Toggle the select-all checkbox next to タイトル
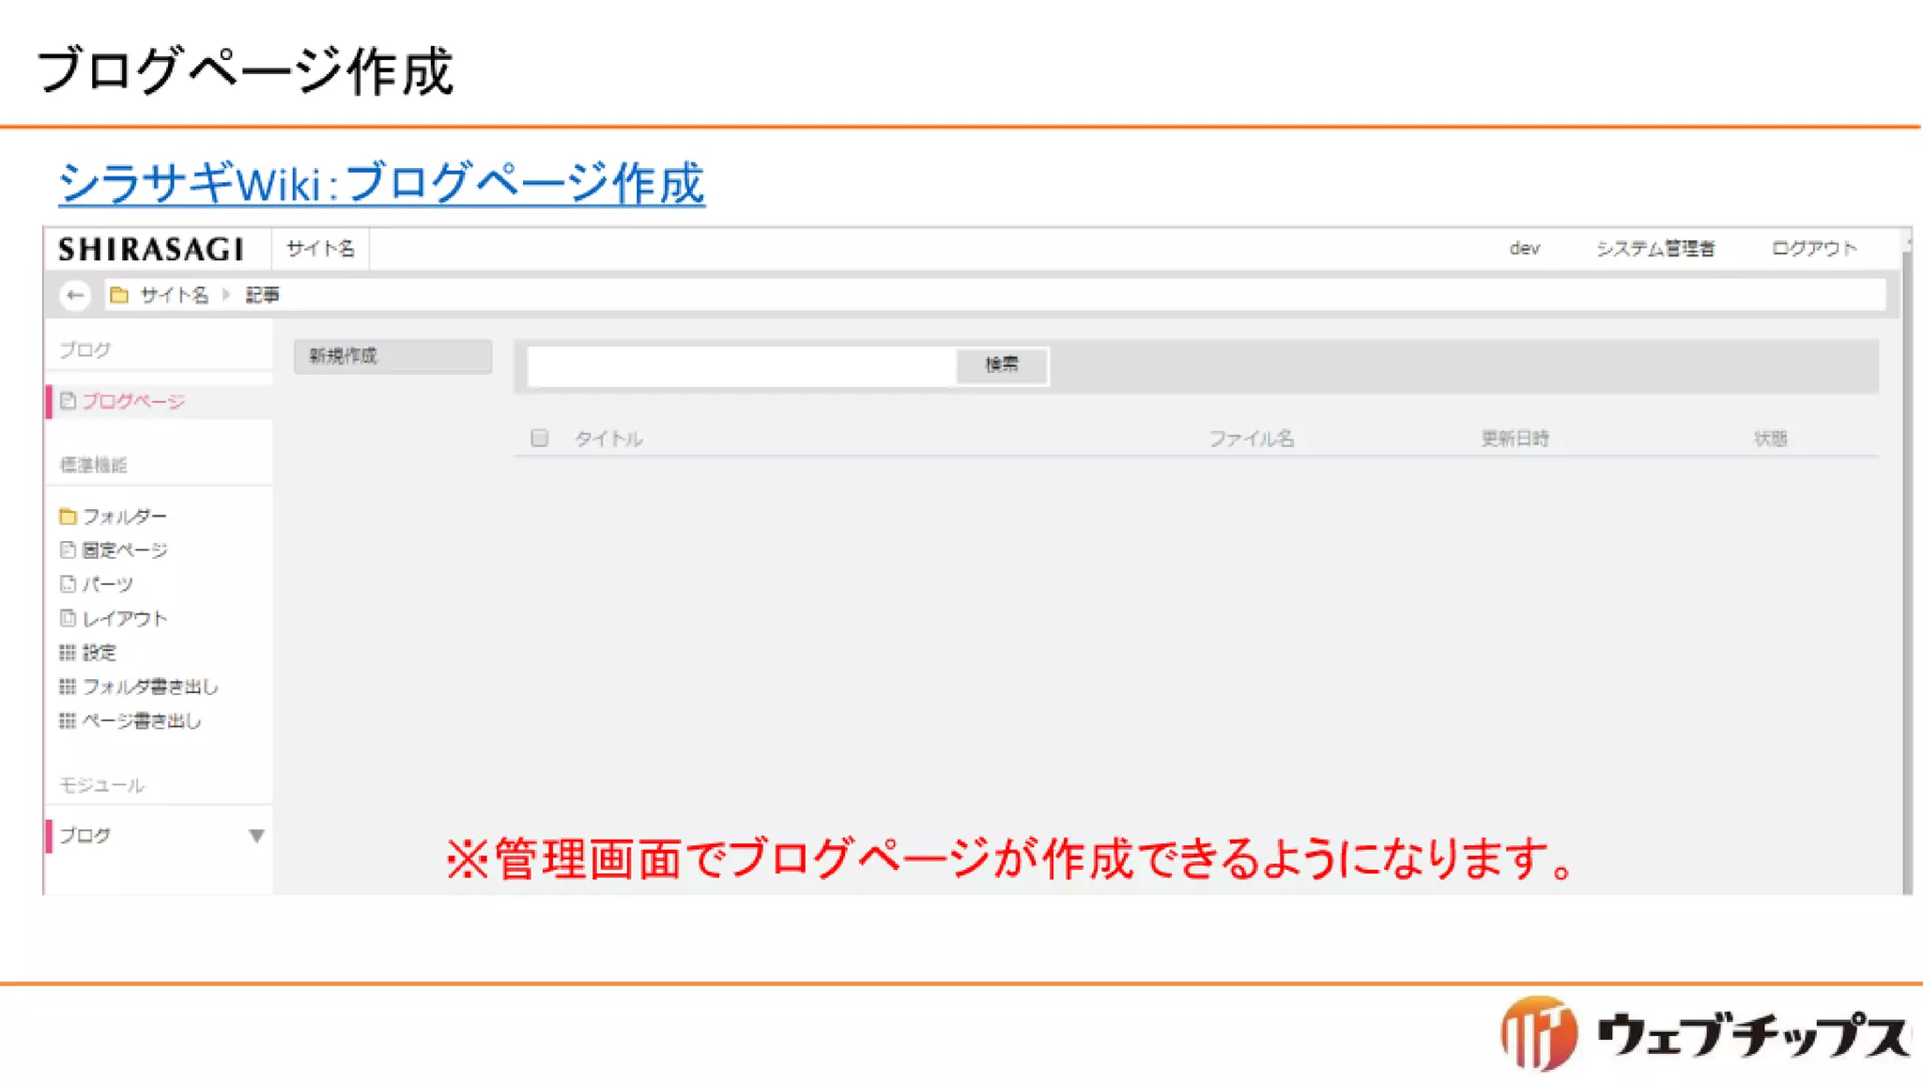The width and height of the screenshot is (1923, 1082). 539,438
